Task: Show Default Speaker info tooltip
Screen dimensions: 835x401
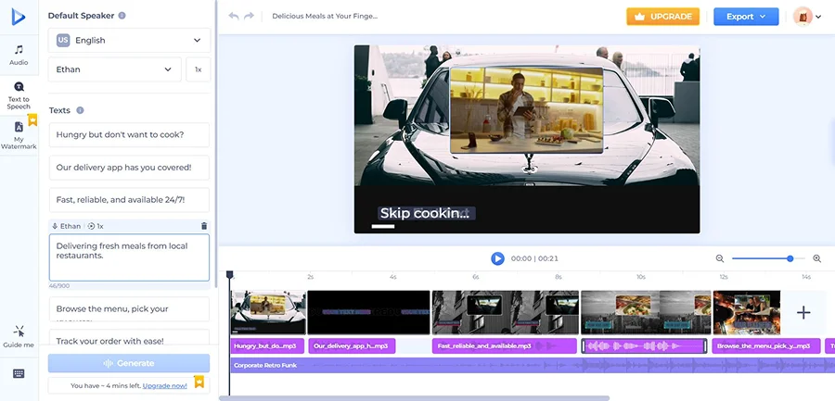Action: pos(122,16)
